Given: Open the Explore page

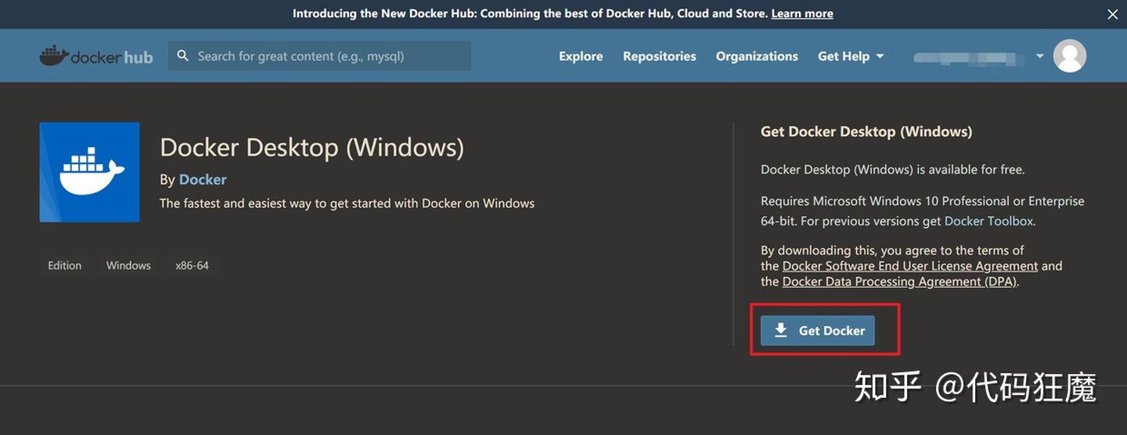Looking at the screenshot, I should coord(581,56).
